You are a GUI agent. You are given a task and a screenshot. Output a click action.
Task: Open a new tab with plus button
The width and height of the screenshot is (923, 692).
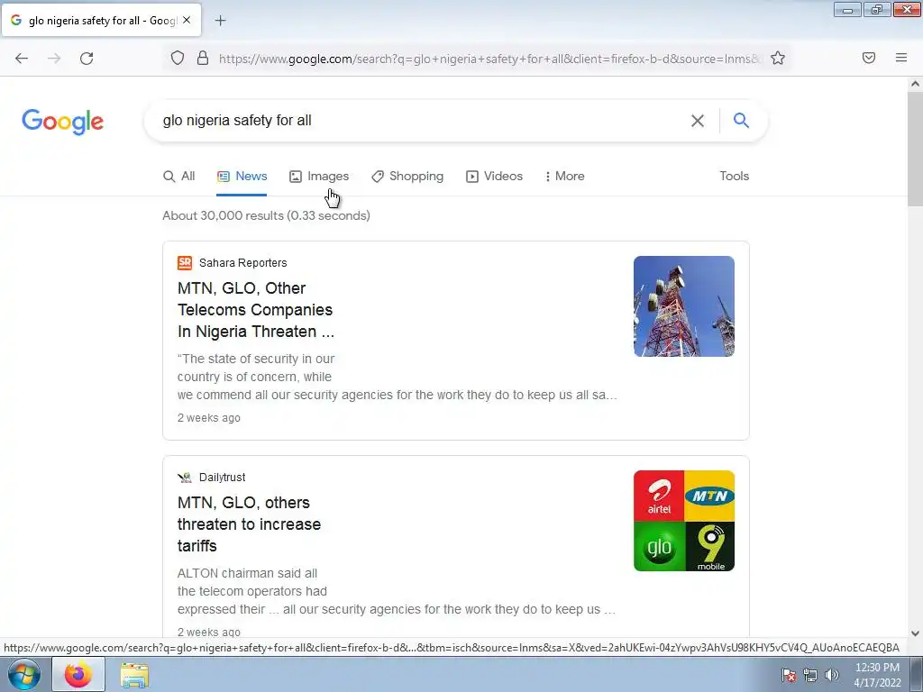pos(220,21)
